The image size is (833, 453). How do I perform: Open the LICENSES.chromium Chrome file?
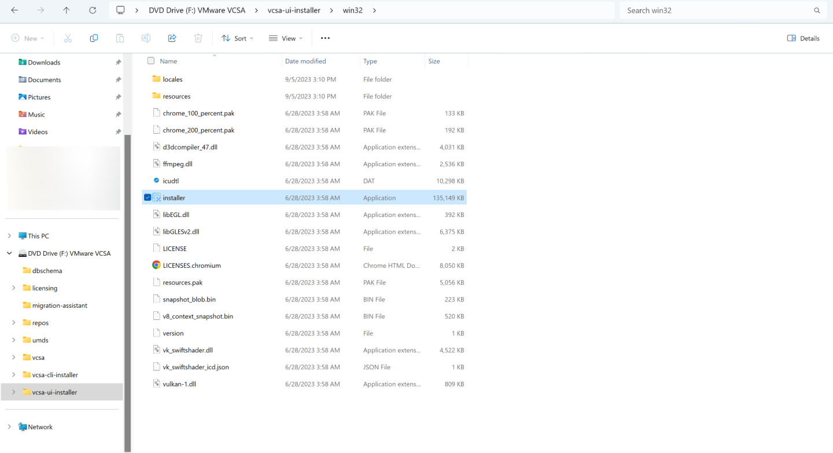pos(191,266)
